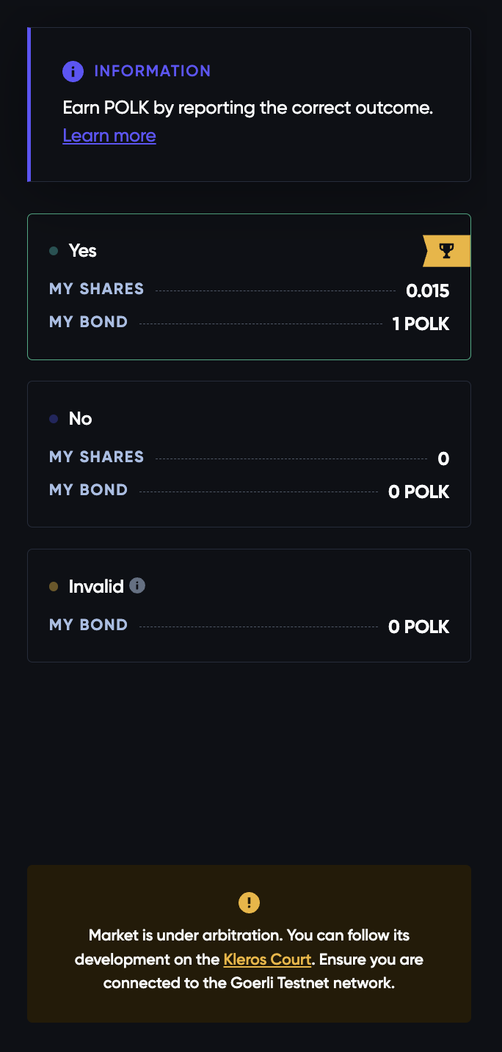Click the gold trophy badge on Yes
502x1052 pixels.
(x=447, y=251)
